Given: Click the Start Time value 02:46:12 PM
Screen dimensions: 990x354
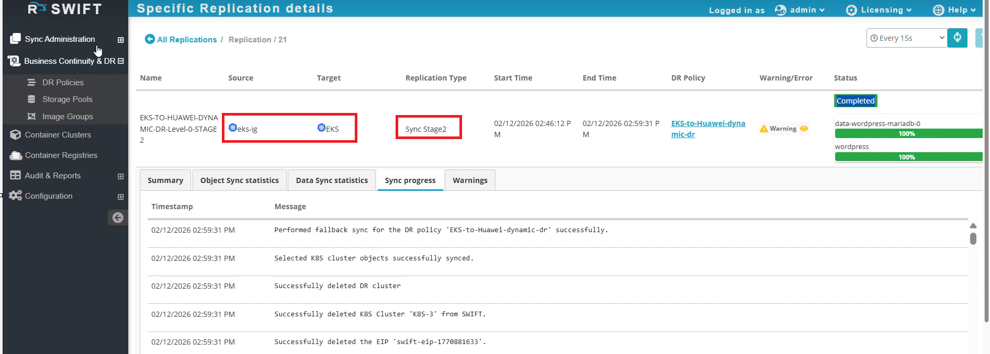Looking at the screenshot, I should pos(533,129).
